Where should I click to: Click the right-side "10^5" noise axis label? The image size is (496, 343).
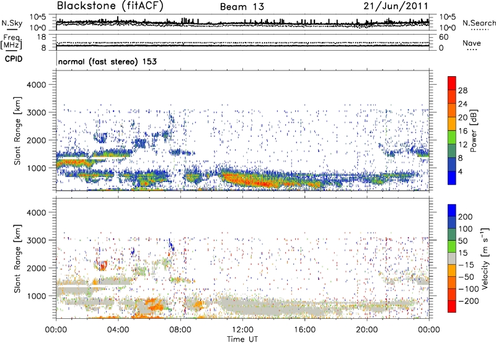coord(448,17)
